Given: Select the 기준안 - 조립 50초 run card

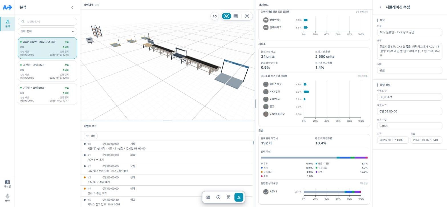Looking at the screenshot, I should pos(47,94).
